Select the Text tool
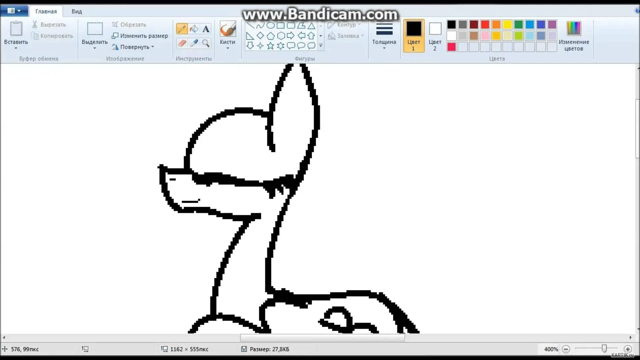Viewport: 640px width, 360px height. coord(206,29)
